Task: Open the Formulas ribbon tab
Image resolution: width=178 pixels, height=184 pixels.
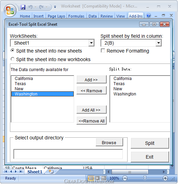Action: tap(76, 16)
